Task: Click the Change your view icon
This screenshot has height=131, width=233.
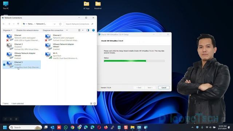Action: (79, 30)
